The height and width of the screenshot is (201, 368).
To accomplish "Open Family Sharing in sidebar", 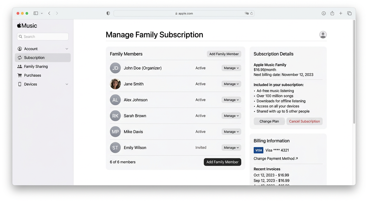I will tap(43, 66).
